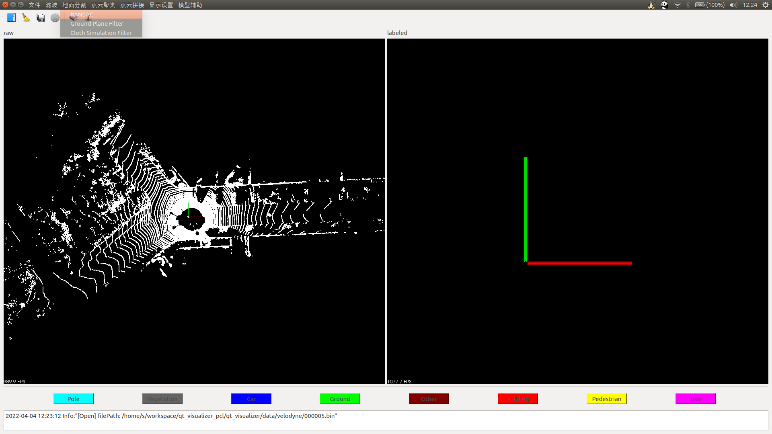Click the Wi-Fi network indicator
Viewport: 772px width, 434px height.
tap(678, 5)
